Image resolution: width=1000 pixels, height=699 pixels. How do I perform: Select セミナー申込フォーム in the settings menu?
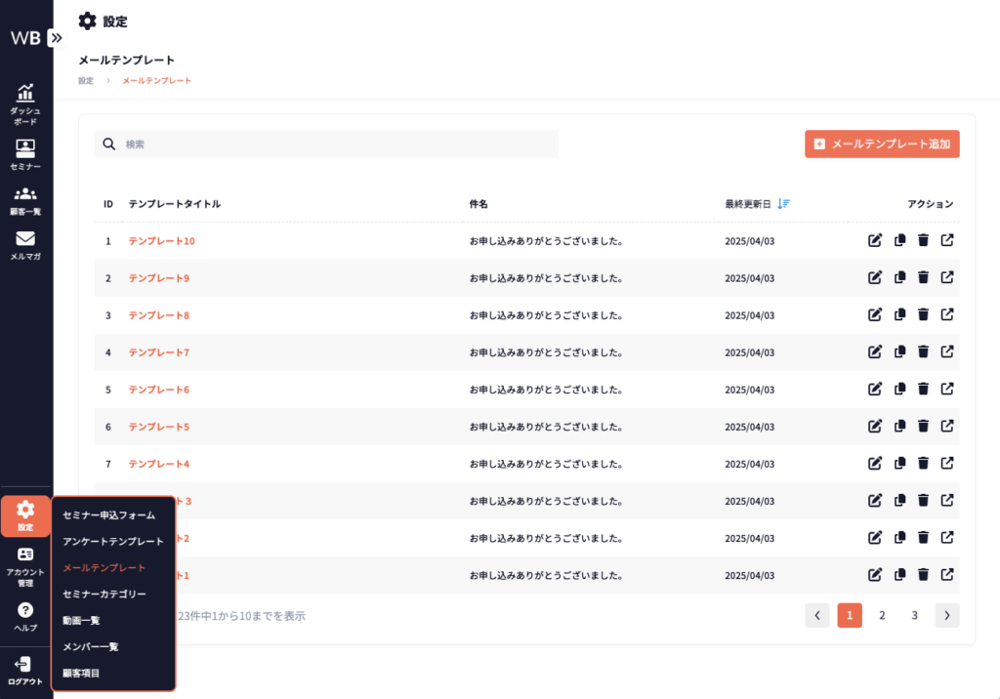(108, 514)
